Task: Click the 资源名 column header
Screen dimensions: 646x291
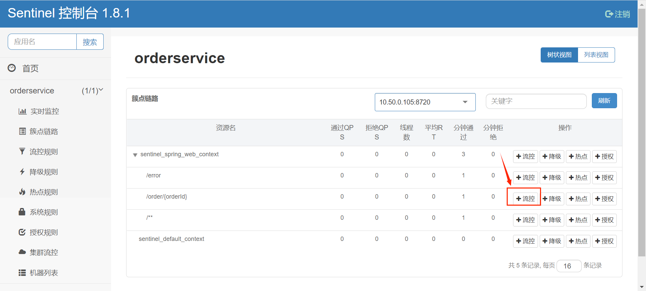Action: click(x=225, y=128)
